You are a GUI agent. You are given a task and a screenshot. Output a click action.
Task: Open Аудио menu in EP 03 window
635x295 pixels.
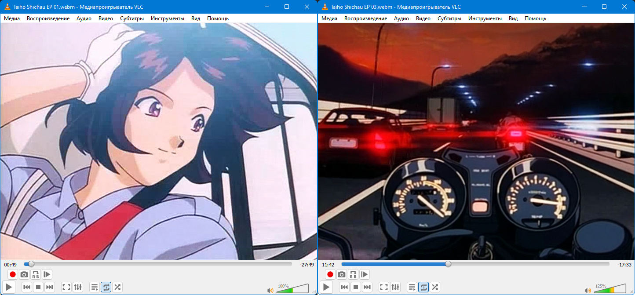401,18
